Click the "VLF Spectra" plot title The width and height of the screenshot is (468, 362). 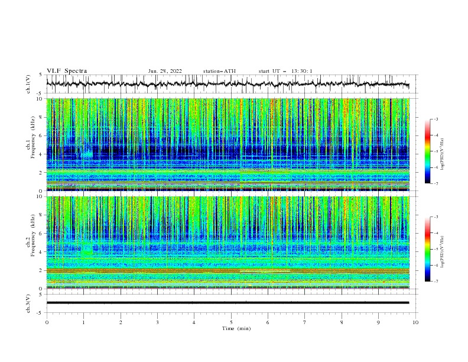pos(67,71)
